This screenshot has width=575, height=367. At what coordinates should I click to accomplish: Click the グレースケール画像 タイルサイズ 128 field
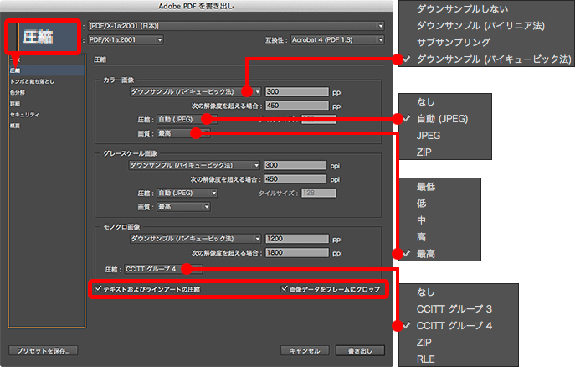point(318,193)
